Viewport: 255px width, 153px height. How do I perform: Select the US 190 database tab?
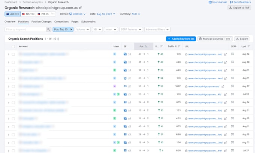28,14
